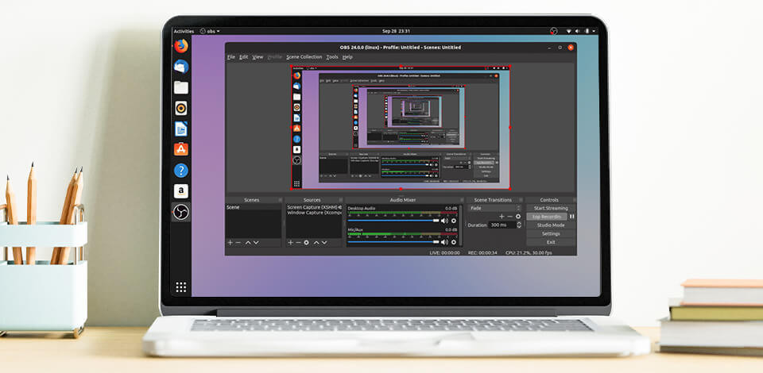The height and width of the screenshot is (373, 763).
Task: Move the scene up in Scenes panel
Action: 248,242
